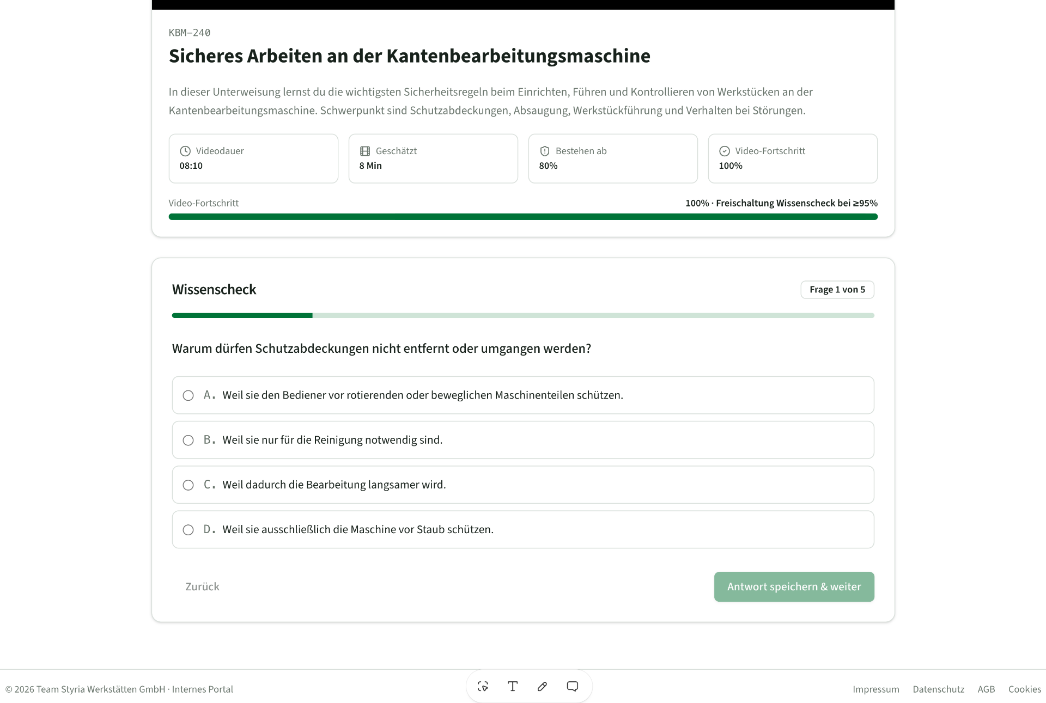This screenshot has width=1046, height=703.
Task: Click the Geschätzt 8 Min info card
Action: point(433,158)
